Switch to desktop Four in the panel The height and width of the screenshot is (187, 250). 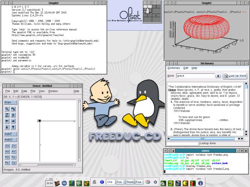point(139,182)
